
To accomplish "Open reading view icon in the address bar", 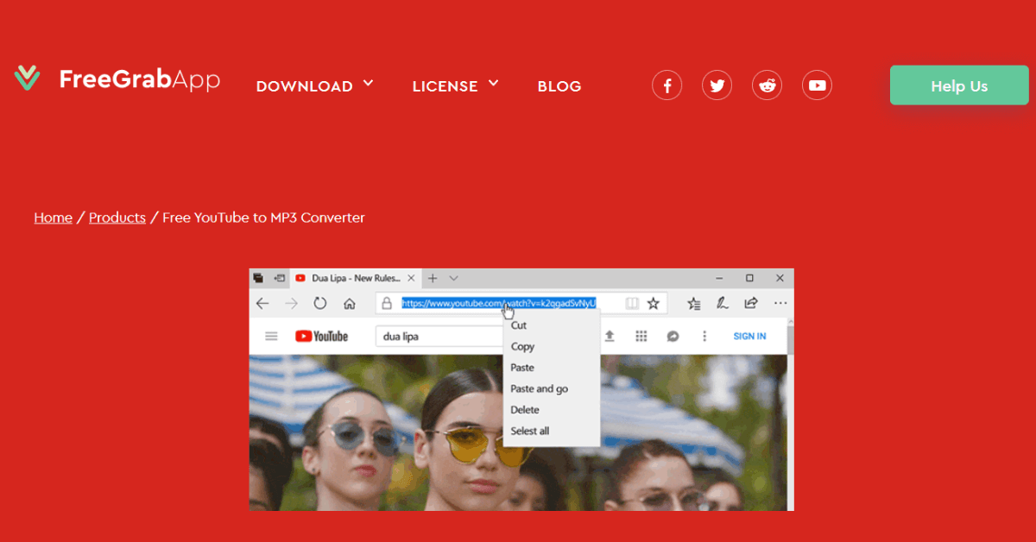I will [x=632, y=303].
